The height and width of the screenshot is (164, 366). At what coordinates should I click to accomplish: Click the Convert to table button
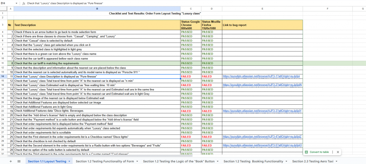click(x=319, y=152)
